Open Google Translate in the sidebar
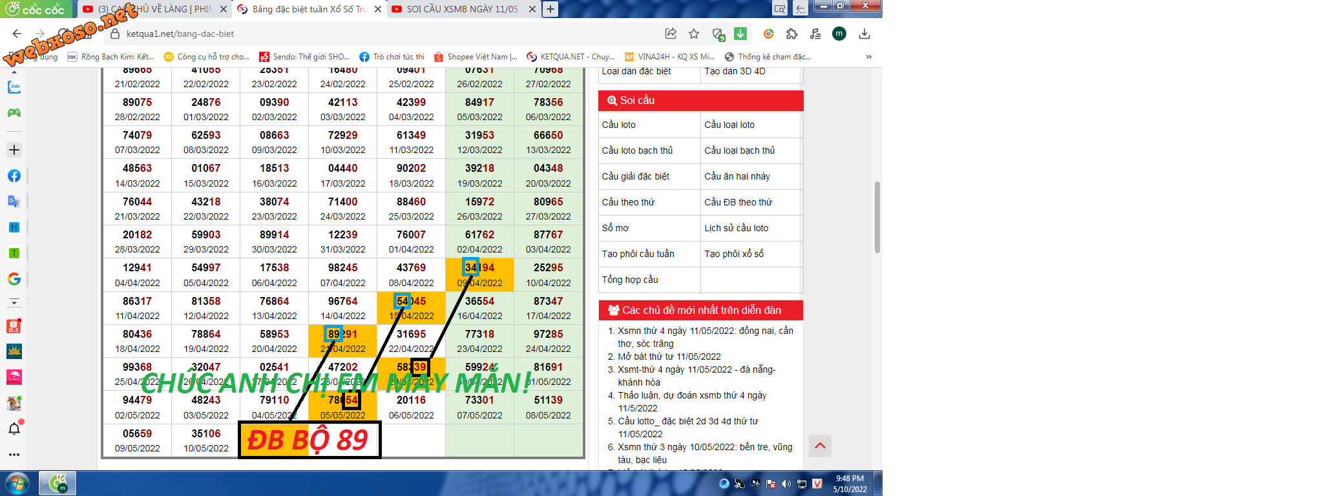The height and width of the screenshot is (496, 1340). click(x=14, y=201)
